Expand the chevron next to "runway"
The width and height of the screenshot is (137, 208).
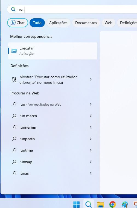91,162
